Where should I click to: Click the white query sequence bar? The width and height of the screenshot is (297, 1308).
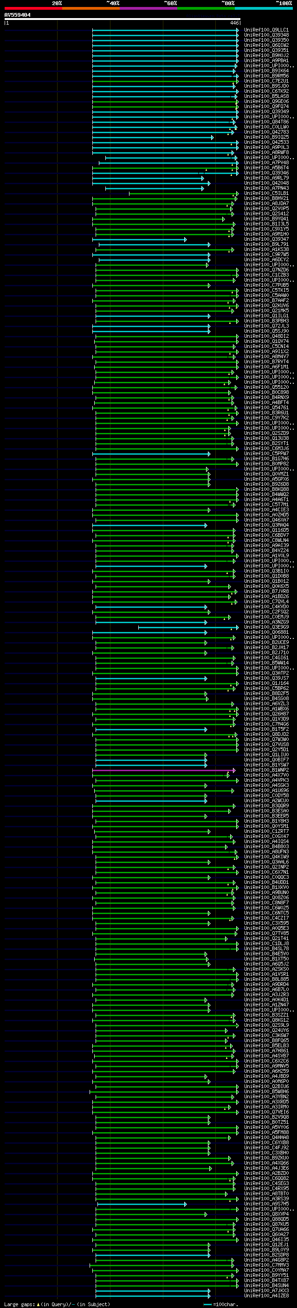pos(123,19)
